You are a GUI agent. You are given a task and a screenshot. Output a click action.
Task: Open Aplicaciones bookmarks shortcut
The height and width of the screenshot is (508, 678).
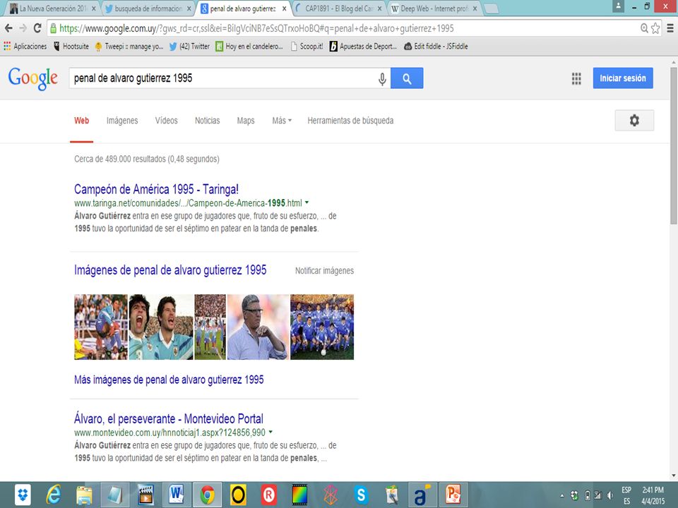coord(25,47)
